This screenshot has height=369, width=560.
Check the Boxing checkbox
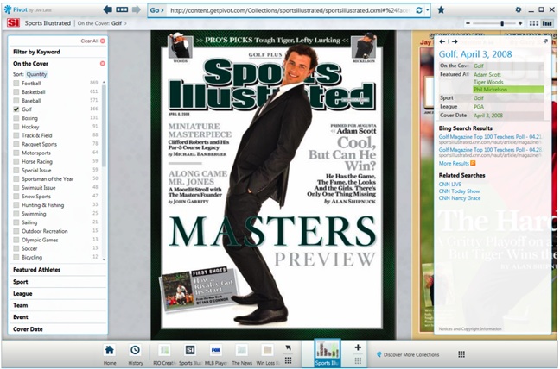(x=16, y=118)
